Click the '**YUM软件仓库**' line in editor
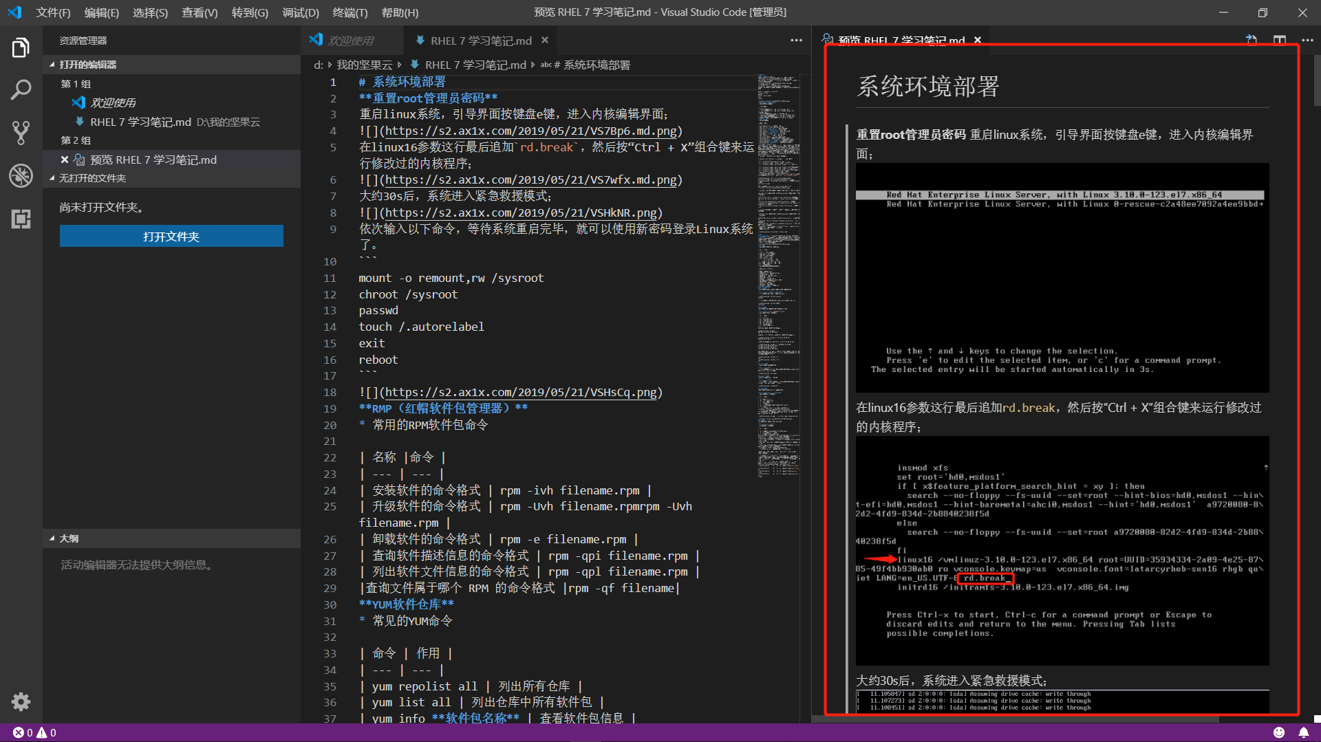 [x=406, y=604]
